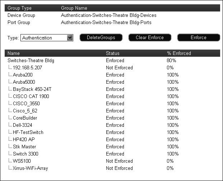Viewport: 223px width, 181px height.
Task: Click the Port Group type cell
Action: 19,23
